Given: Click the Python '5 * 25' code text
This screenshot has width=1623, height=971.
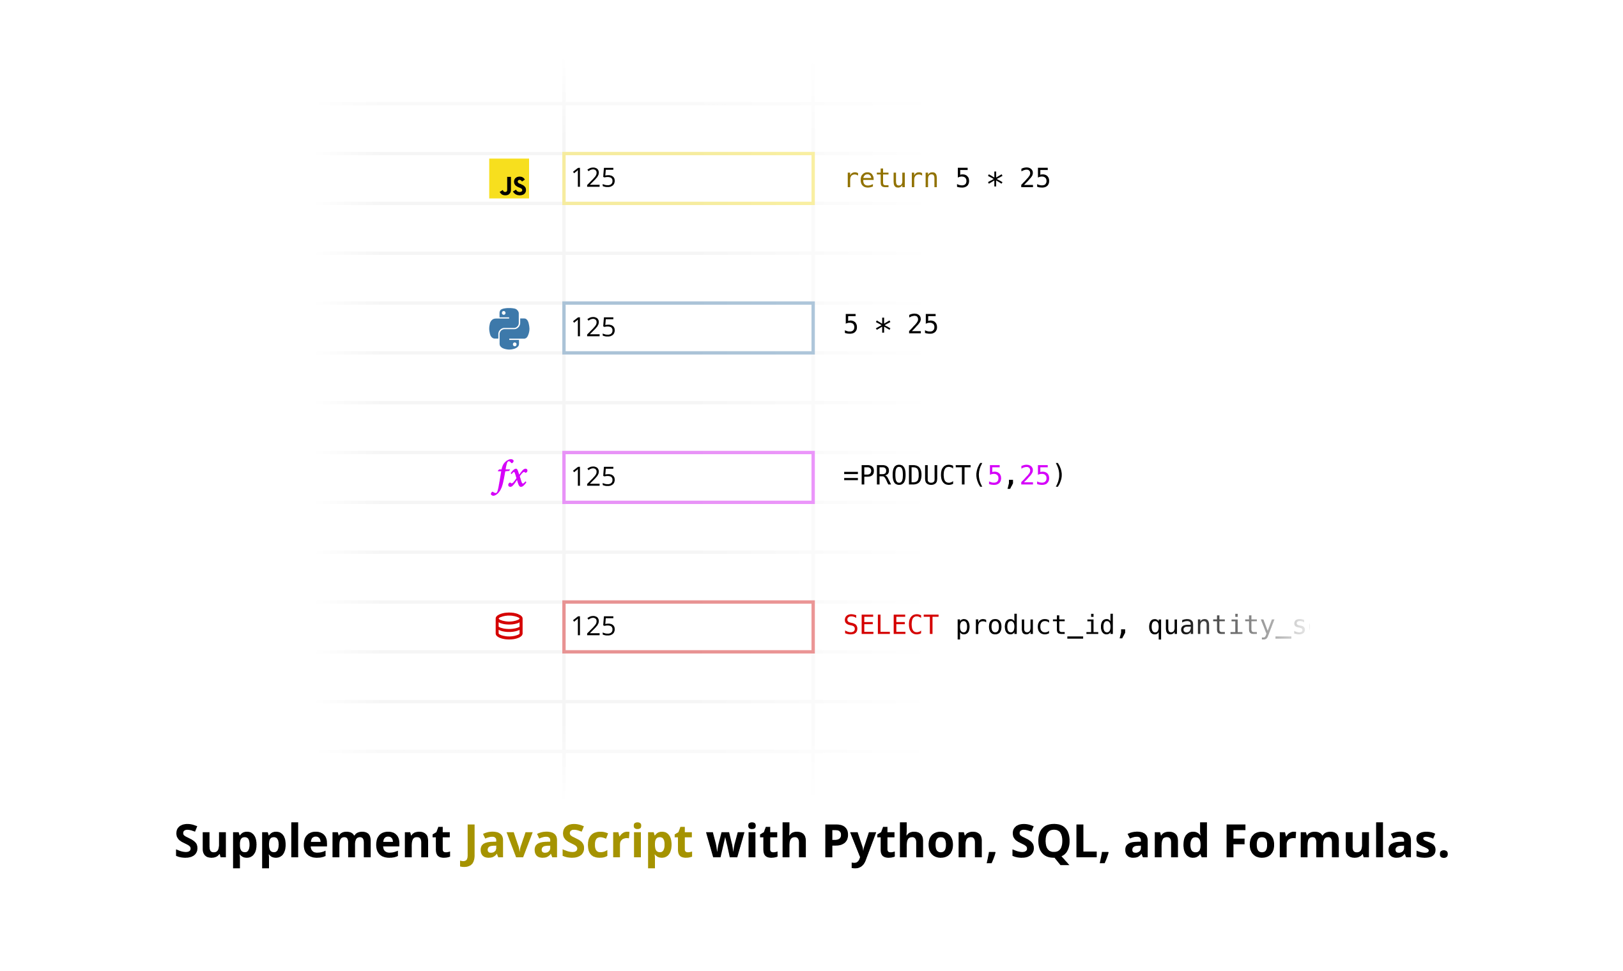Looking at the screenshot, I should (x=890, y=325).
